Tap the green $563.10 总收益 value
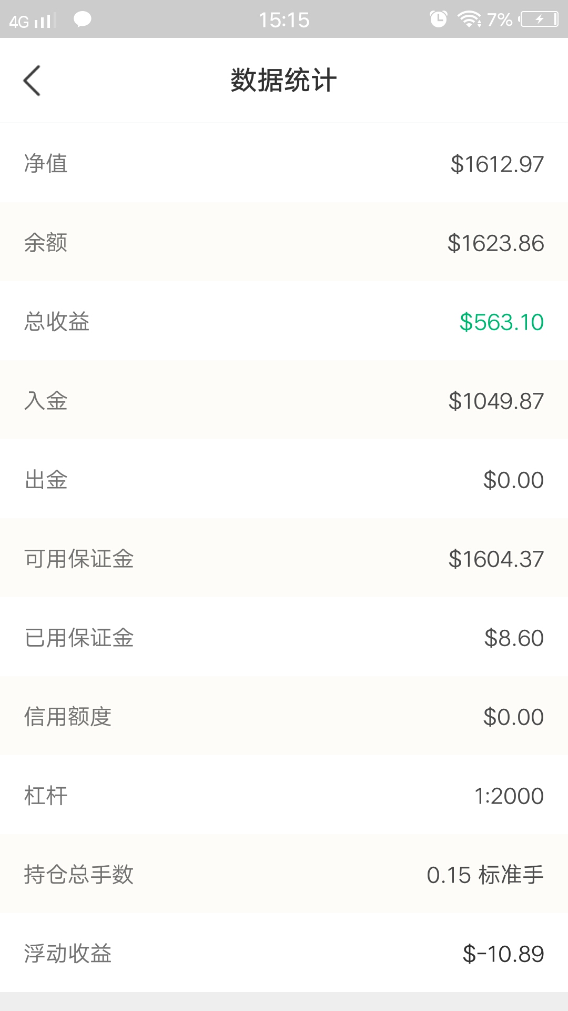Image resolution: width=568 pixels, height=1011 pixels. tap(502, 322)
